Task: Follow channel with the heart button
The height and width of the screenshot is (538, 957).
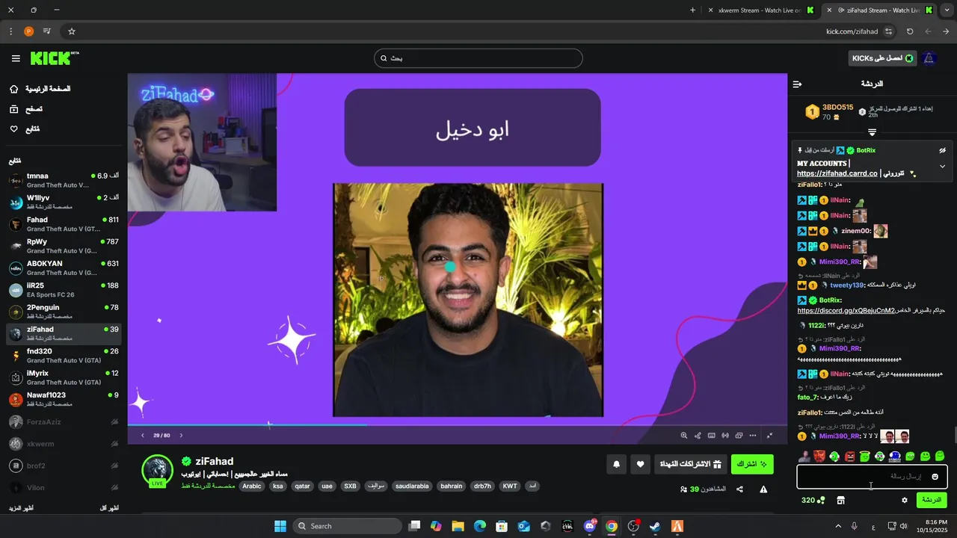Action: tap(640, 464)
